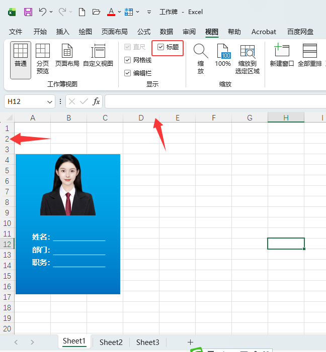Toggle the 网格线 gridlines checkbox
The width and height of the screenshot is (326, 352).
pos(127,60)
